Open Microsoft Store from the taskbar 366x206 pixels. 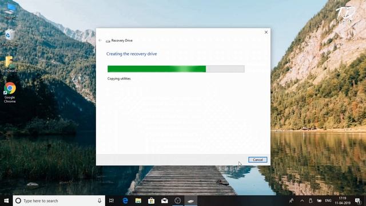point(151,201)
